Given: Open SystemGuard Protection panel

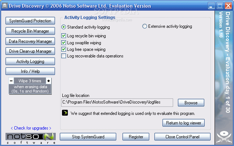Looking at the screenshot, I should 30,21.
